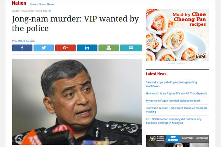Open Nation breadcrumb link
Viewport: 221px width, 147px height.
[x=50, y=4]
